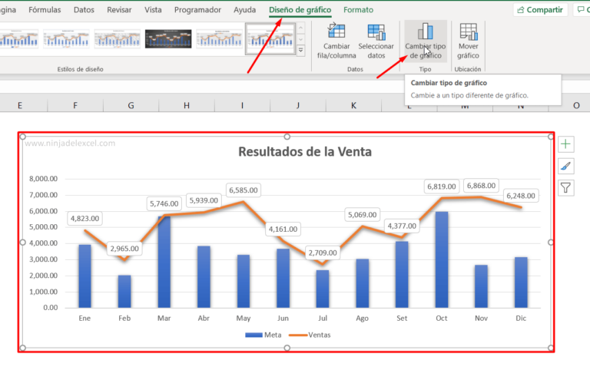
Task: Click the Compartir button
Action: pos(542,10)
